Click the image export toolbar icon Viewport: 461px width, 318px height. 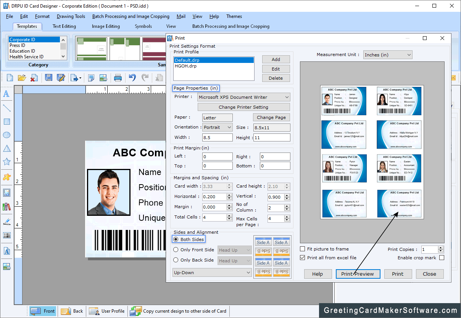click(x=103, y=78)
